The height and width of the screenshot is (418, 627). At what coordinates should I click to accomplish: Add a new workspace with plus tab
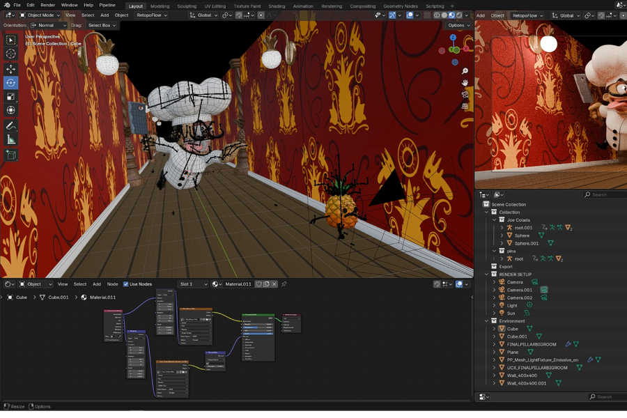(x=452, y=6)
